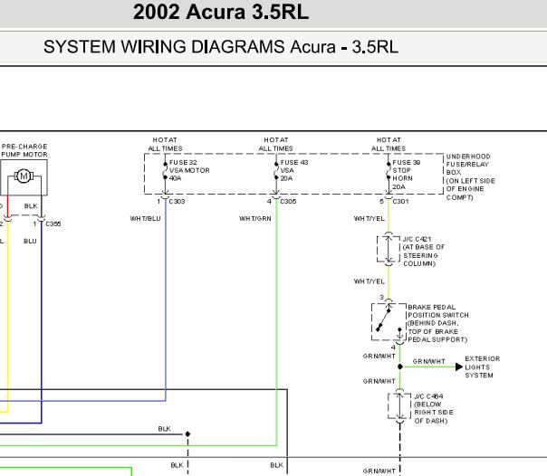Click the 'WHT/YEL' label below J/C C421
The image size is (547, 476).
coord(369,281)
